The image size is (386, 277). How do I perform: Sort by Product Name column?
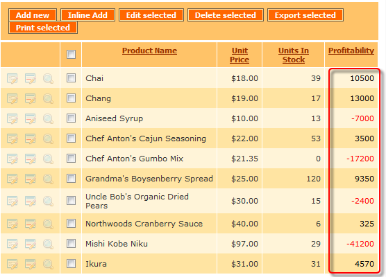pos(149,51)
